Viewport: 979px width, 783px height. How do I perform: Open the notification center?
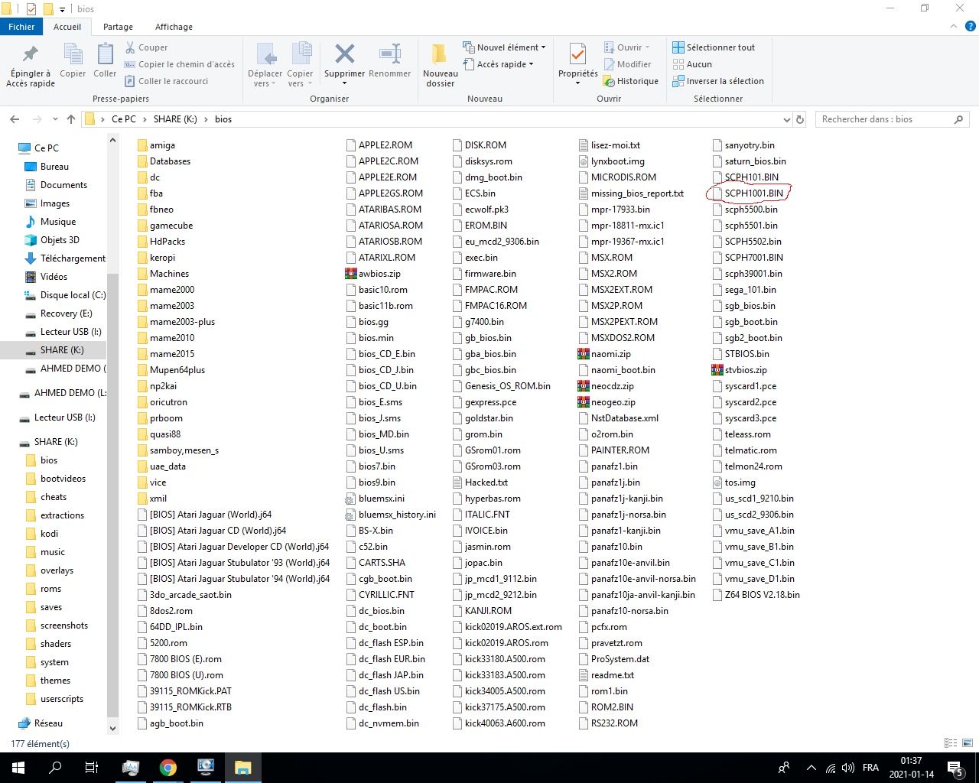tap(955, 768)
